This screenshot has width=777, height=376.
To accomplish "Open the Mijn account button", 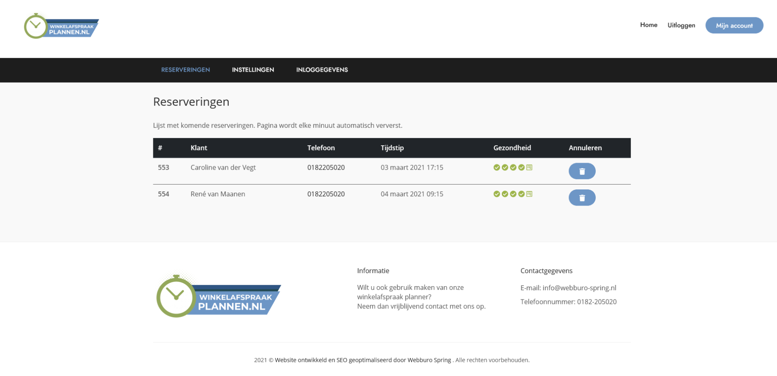I will [734, 25].
